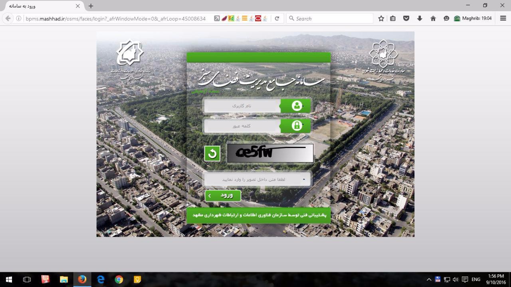This screenshot has width=511, height=287.
Task: Open the ENG language selector in taskbar
Action: pyautogui.click(x=476, y=279)
